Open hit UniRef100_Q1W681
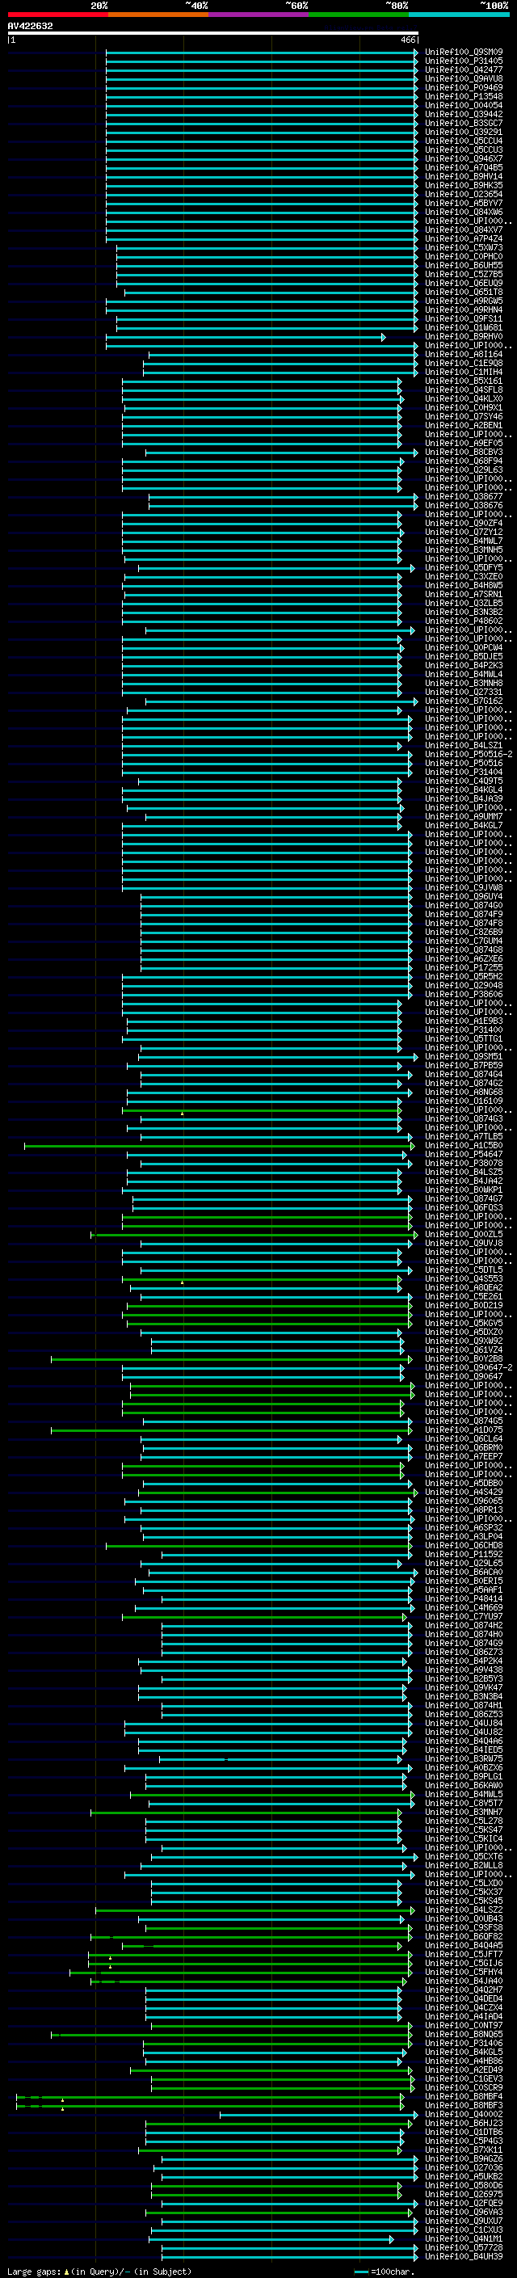517x2278 pixels. pos(464,327)
